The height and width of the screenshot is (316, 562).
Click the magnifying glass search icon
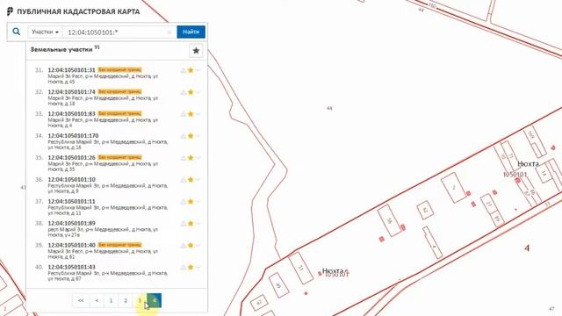(x=16, y=32)
